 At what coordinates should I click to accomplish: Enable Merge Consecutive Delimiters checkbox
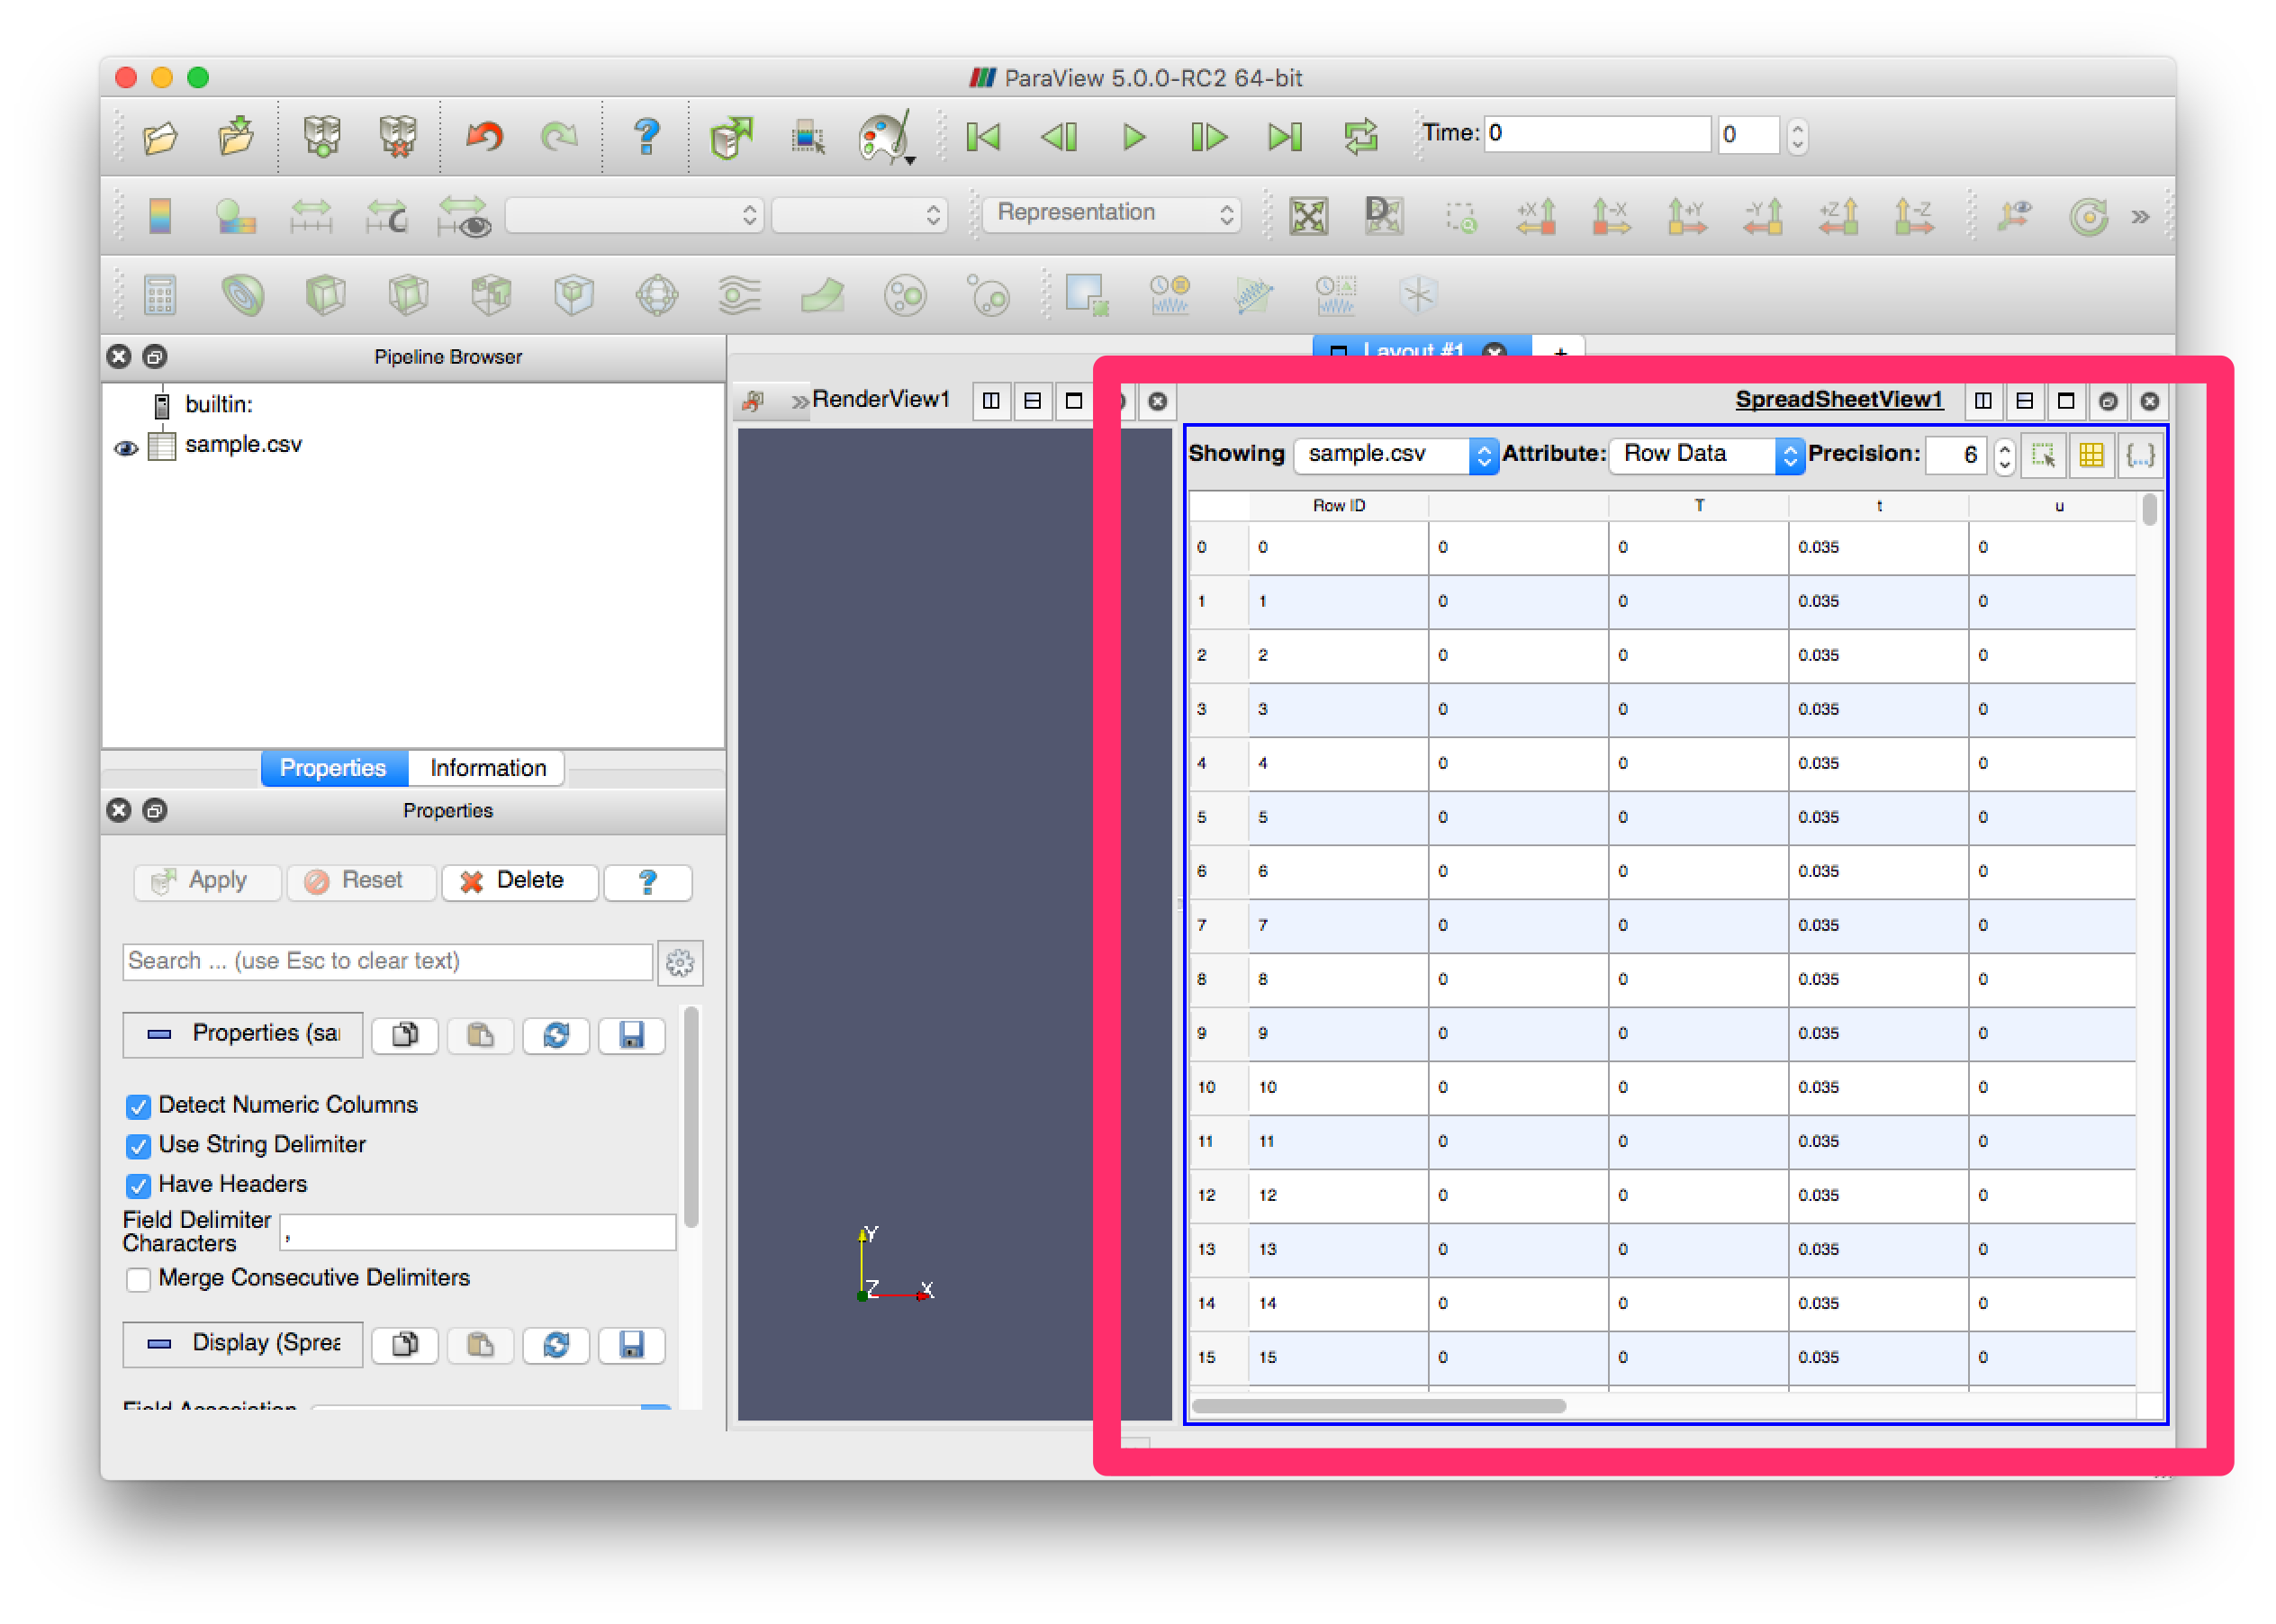139,1279
